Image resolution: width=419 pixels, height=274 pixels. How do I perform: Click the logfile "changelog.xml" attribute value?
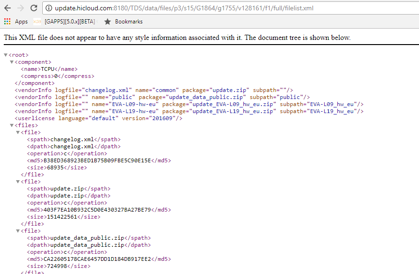pos(107,90)
